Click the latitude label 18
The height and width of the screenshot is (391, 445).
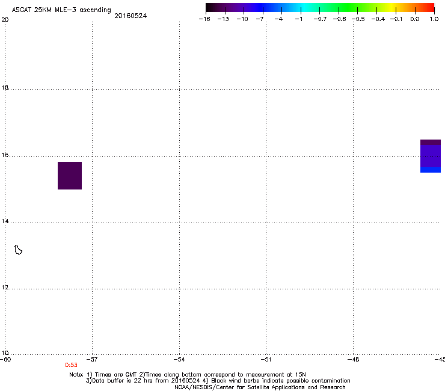(x=5, y=87)
